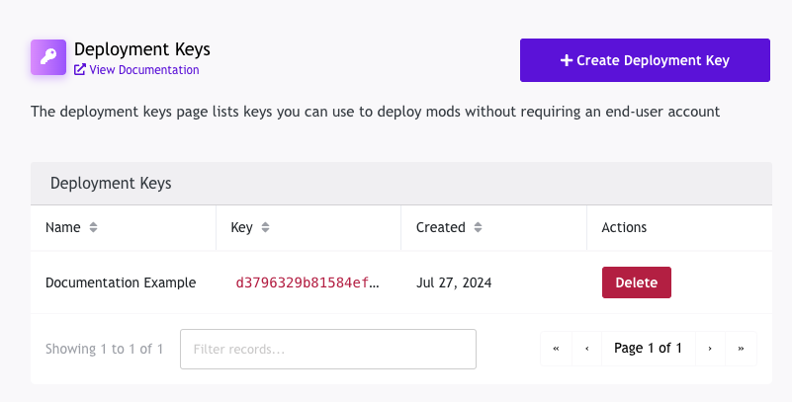The image size is (792, 402).
Task: Toggle sort order on the Created column arrows
Action: tap(478, 227)
